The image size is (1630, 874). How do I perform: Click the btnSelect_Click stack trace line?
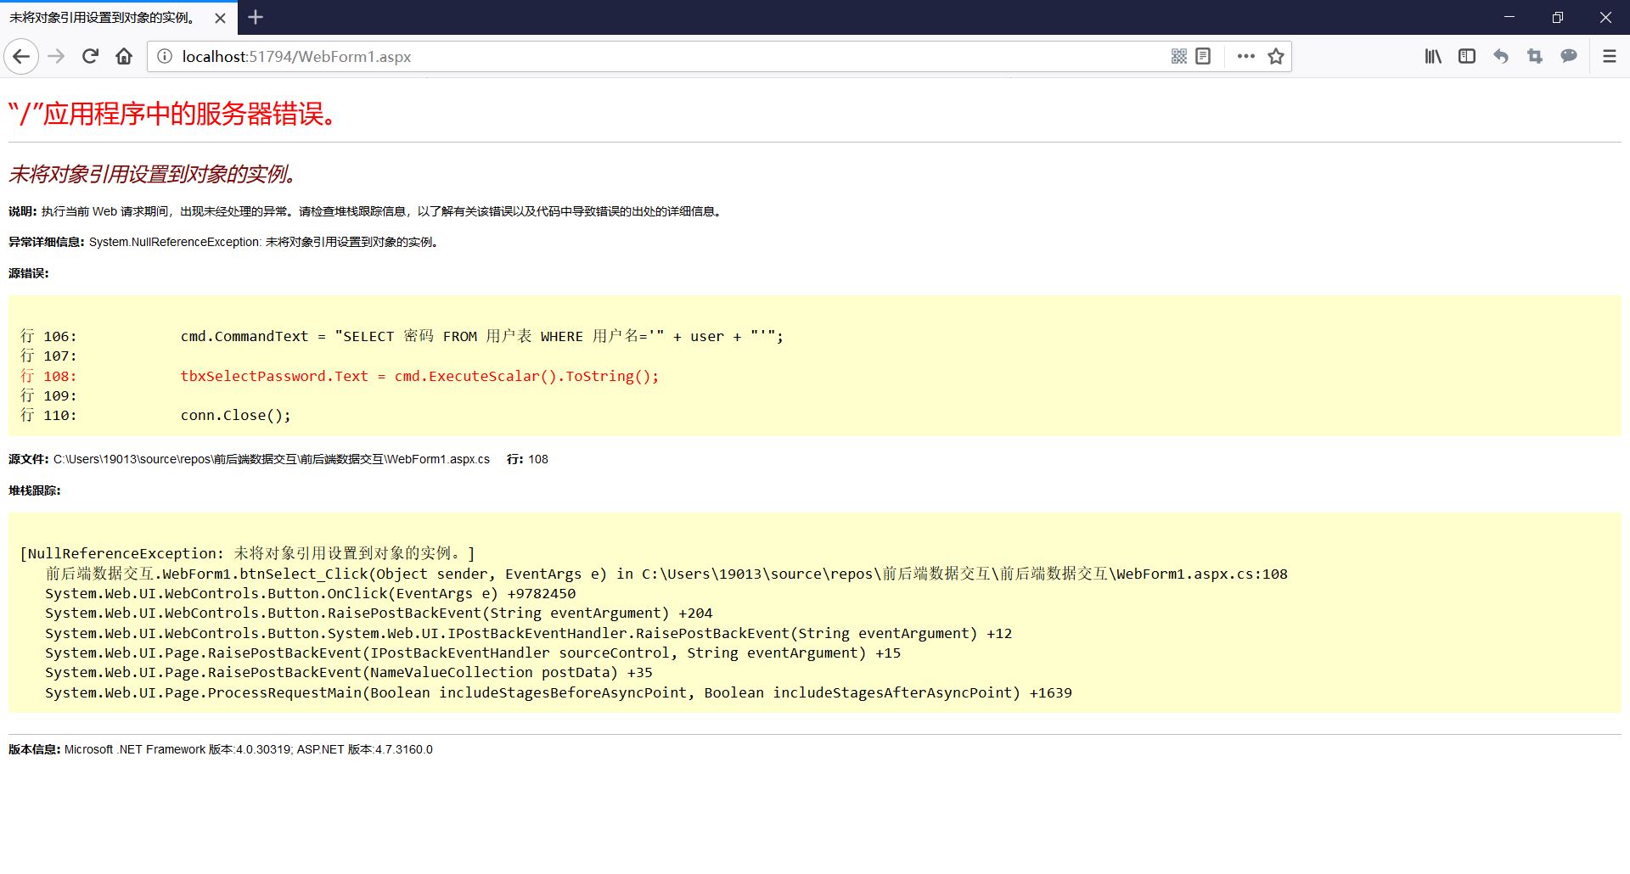666,574
